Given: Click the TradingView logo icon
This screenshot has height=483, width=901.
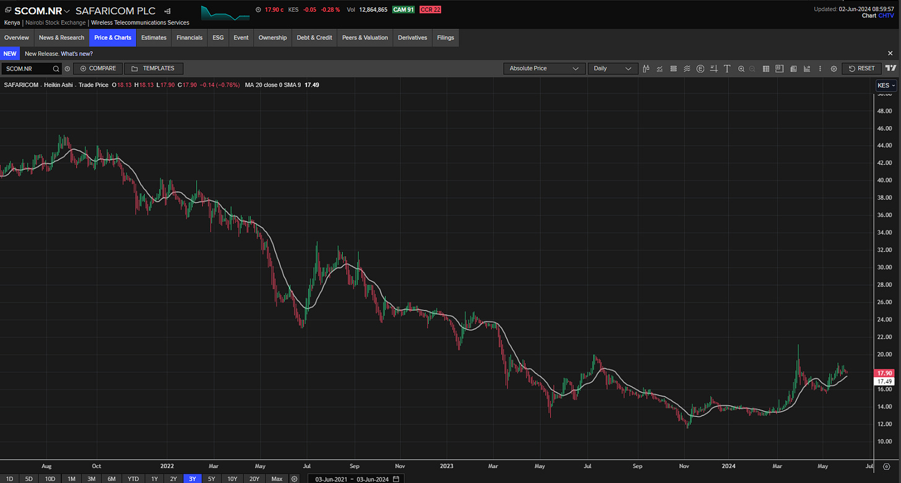Looking at the screenshot, I should 891,68.
